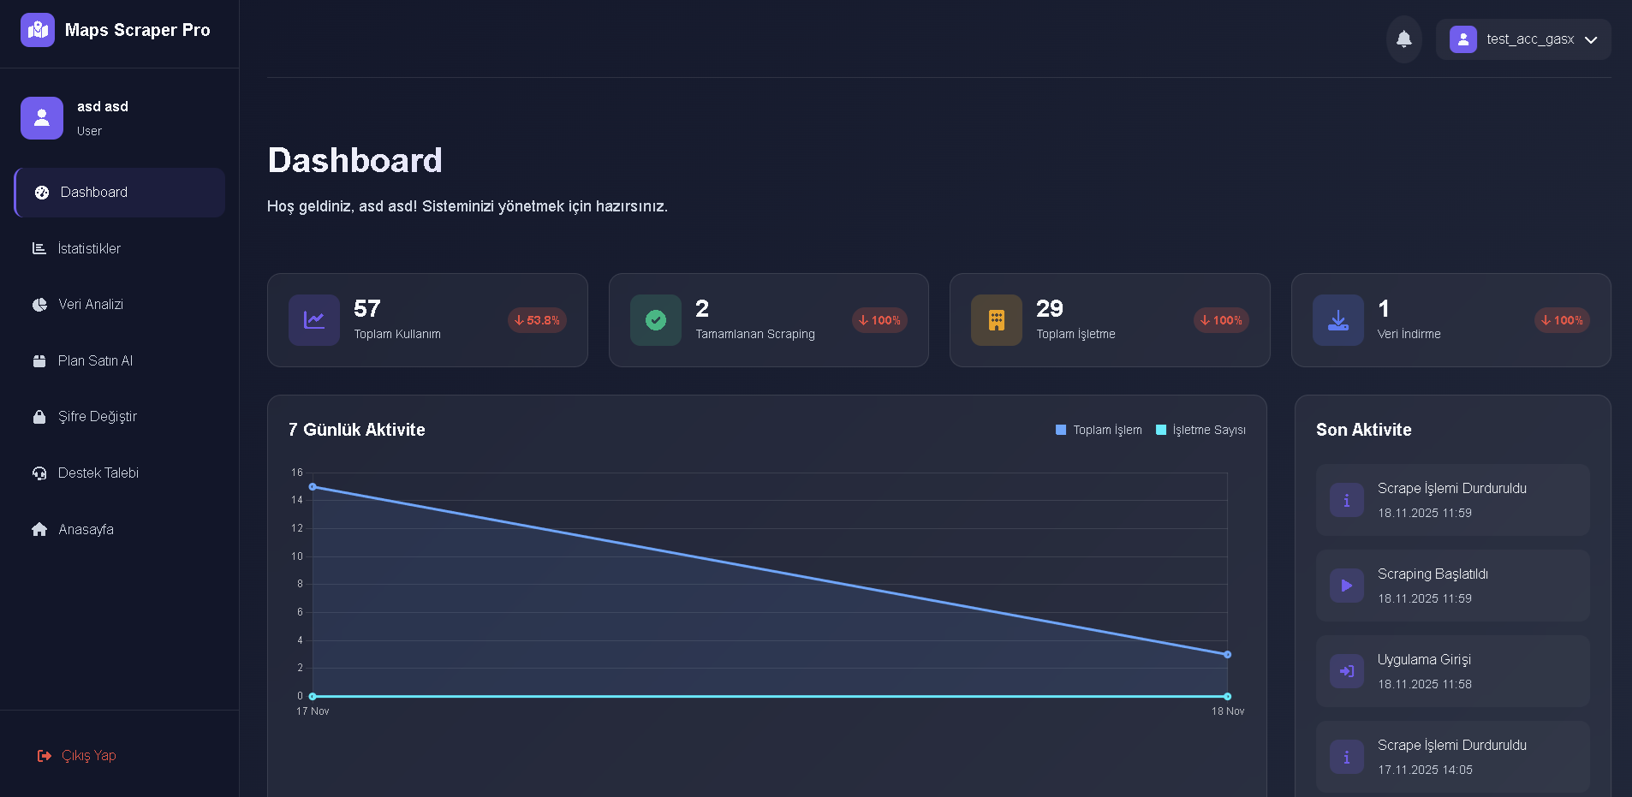Click the Veri İndirme download icon
This screenshot has width=1632, height=797.
pos(1338,320)
